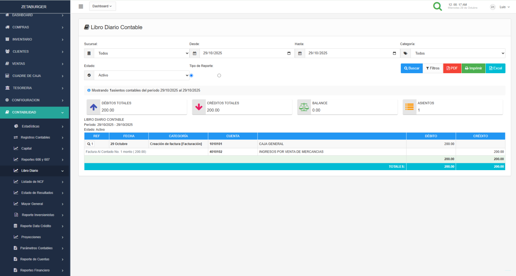Click the green Balance scale icon
Viewport: 516px width, 276px height.
[x=304, y=107]
